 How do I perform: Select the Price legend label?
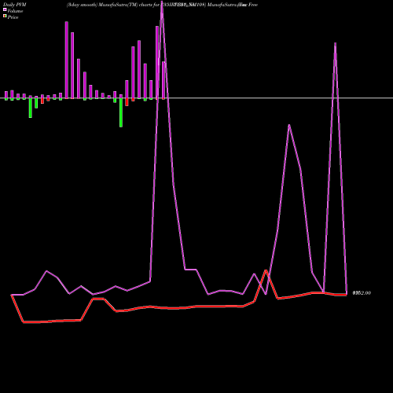point(13,17)
